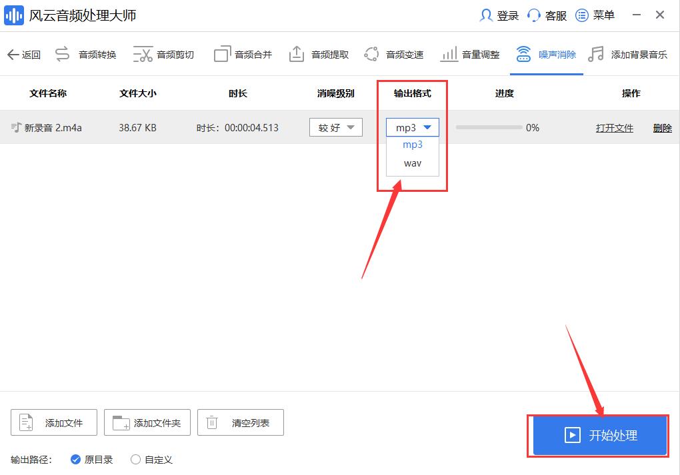This screenshot has width=680, height=475.
Task: Switch to 音频合并 tab label
Action: click(x=253, y=55)
